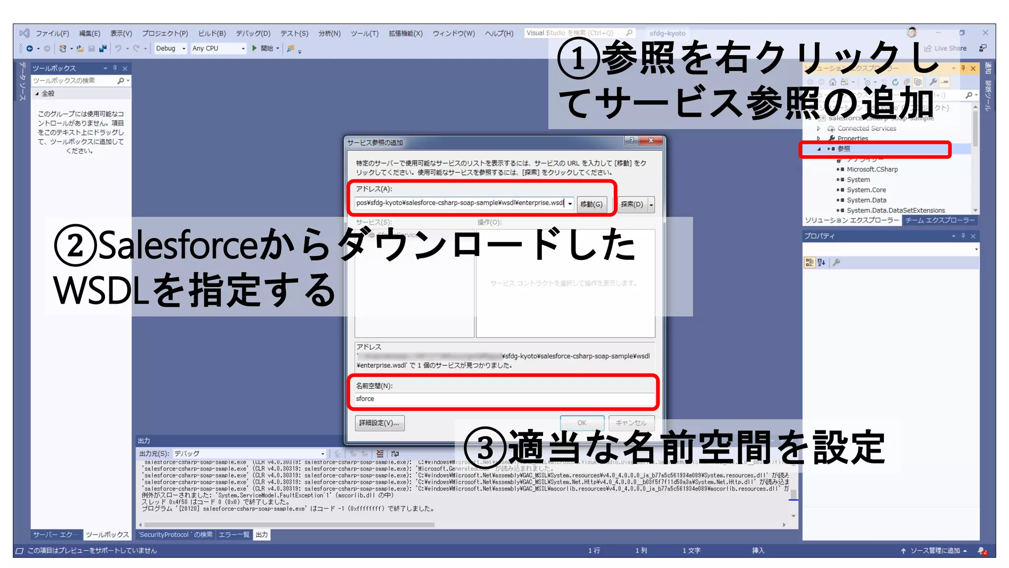Click the notifications icon in the status bar
Screen dimensions: 1009x568
pyautogui.click(x=983, y=551)
